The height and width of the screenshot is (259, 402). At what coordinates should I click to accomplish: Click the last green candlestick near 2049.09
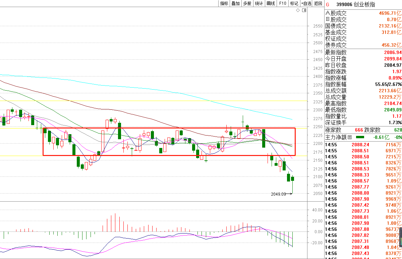pos(292,179)
